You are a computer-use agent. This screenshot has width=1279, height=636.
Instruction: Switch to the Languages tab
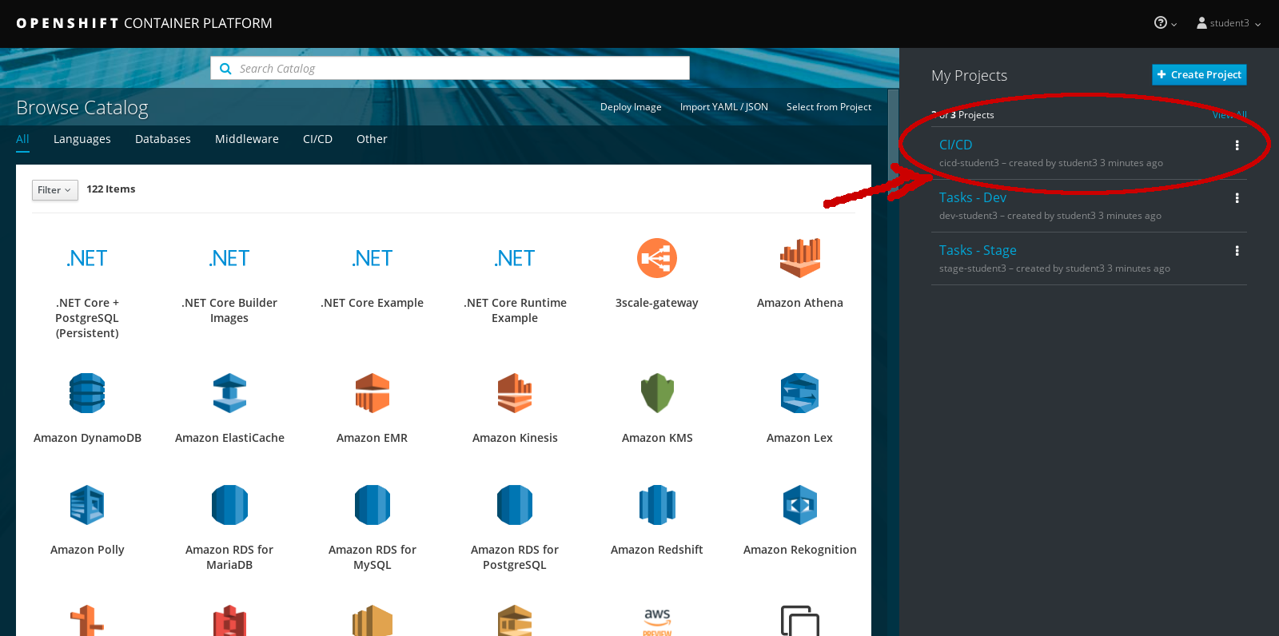[x=82, y=139]
